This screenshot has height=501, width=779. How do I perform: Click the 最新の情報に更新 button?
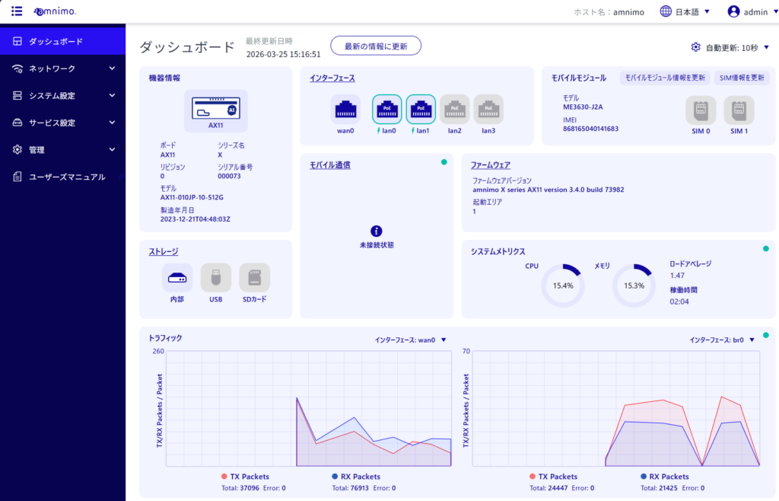pos(376,46)
